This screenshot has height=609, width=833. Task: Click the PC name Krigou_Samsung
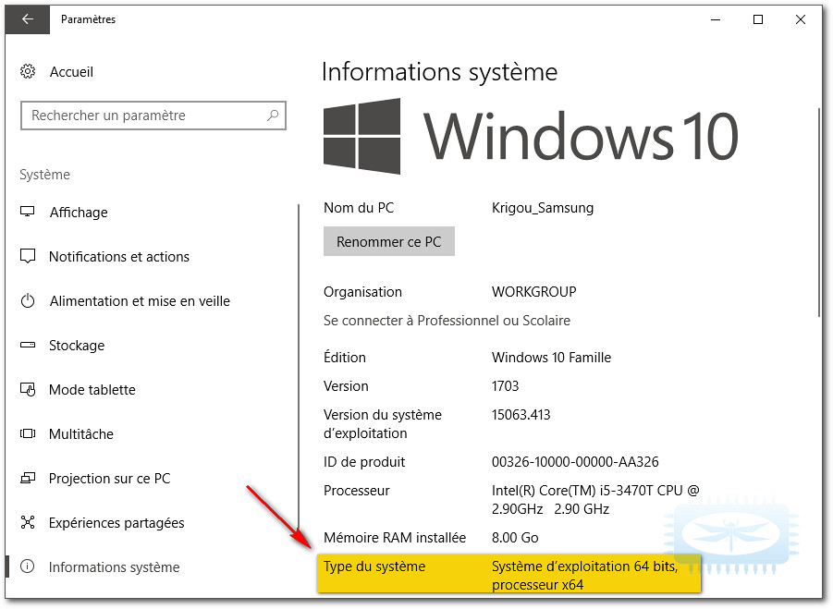tap(543, 208)
